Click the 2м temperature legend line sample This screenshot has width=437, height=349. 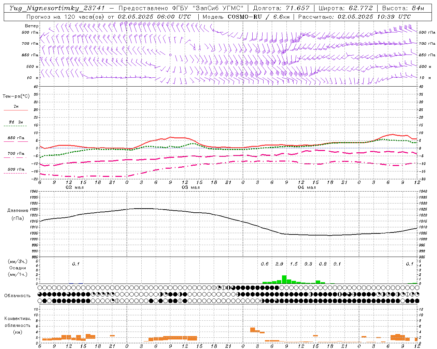tap(16, 110)
